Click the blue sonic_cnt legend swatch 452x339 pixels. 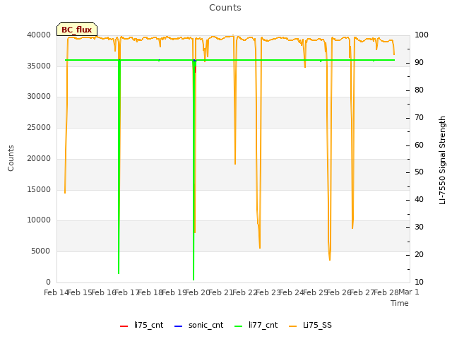[178, 326]
